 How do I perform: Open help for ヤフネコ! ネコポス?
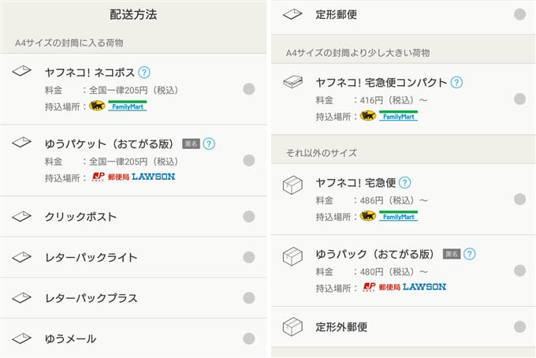[x=144, y=73]
